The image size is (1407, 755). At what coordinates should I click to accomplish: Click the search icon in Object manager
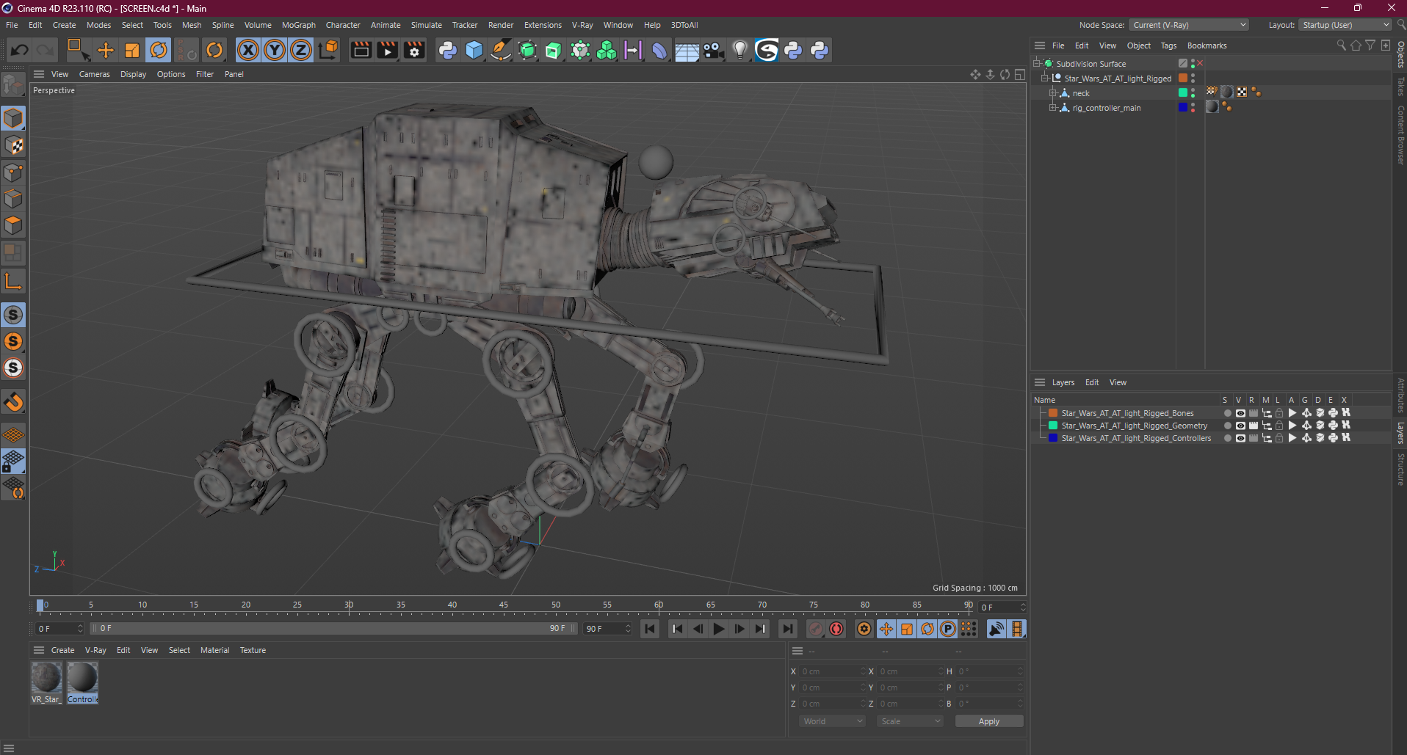click(x=1341, y=45)
